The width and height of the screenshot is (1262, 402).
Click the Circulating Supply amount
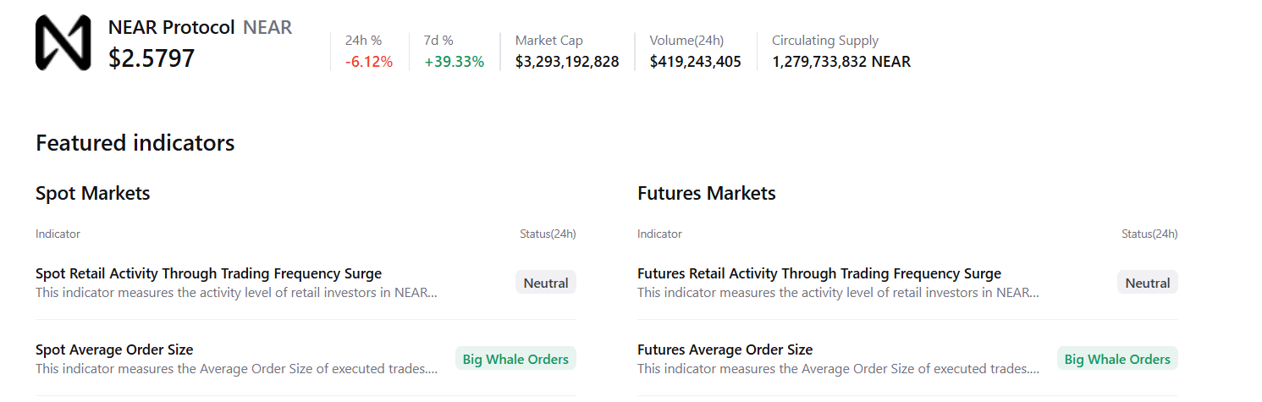pyautogui.click(x=841, y=62)
